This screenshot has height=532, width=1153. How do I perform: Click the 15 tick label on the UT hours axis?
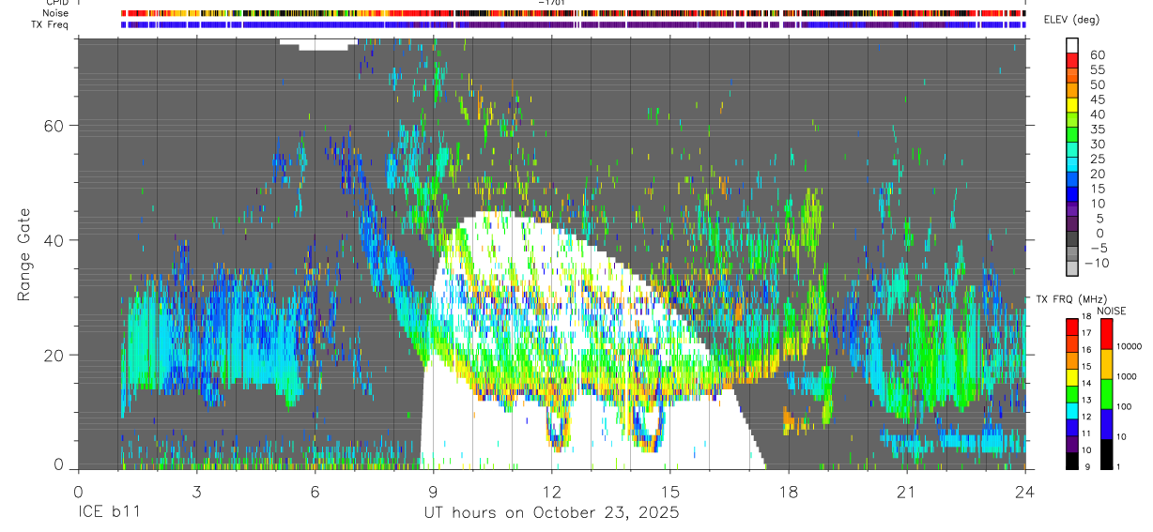670,492
